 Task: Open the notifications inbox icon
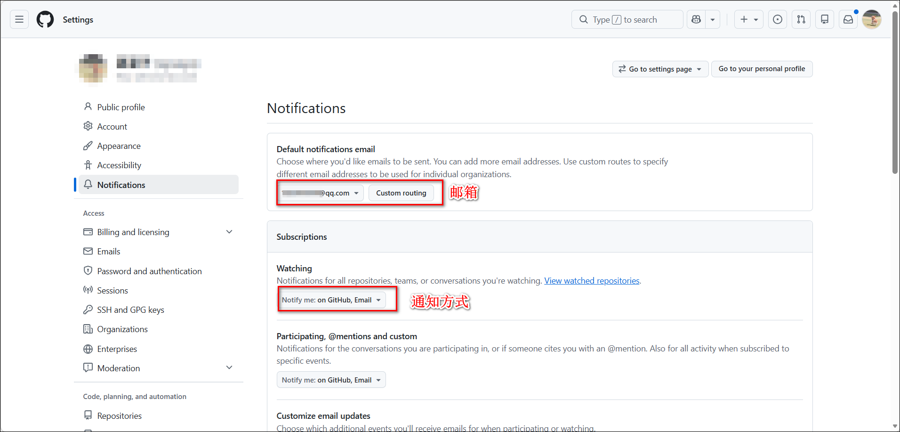tap(848, 19)
